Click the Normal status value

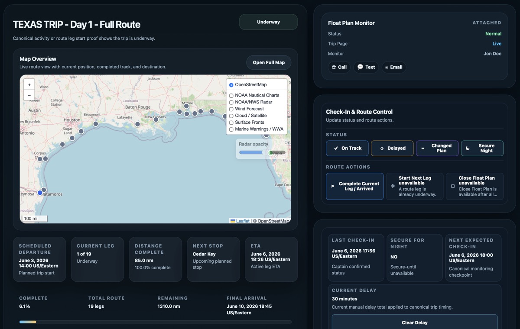click(x=493, y=34)
